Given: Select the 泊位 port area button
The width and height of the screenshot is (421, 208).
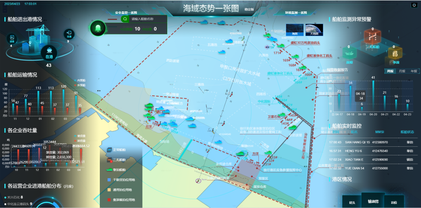Looking at the screenshot, I should pos(393,203).
